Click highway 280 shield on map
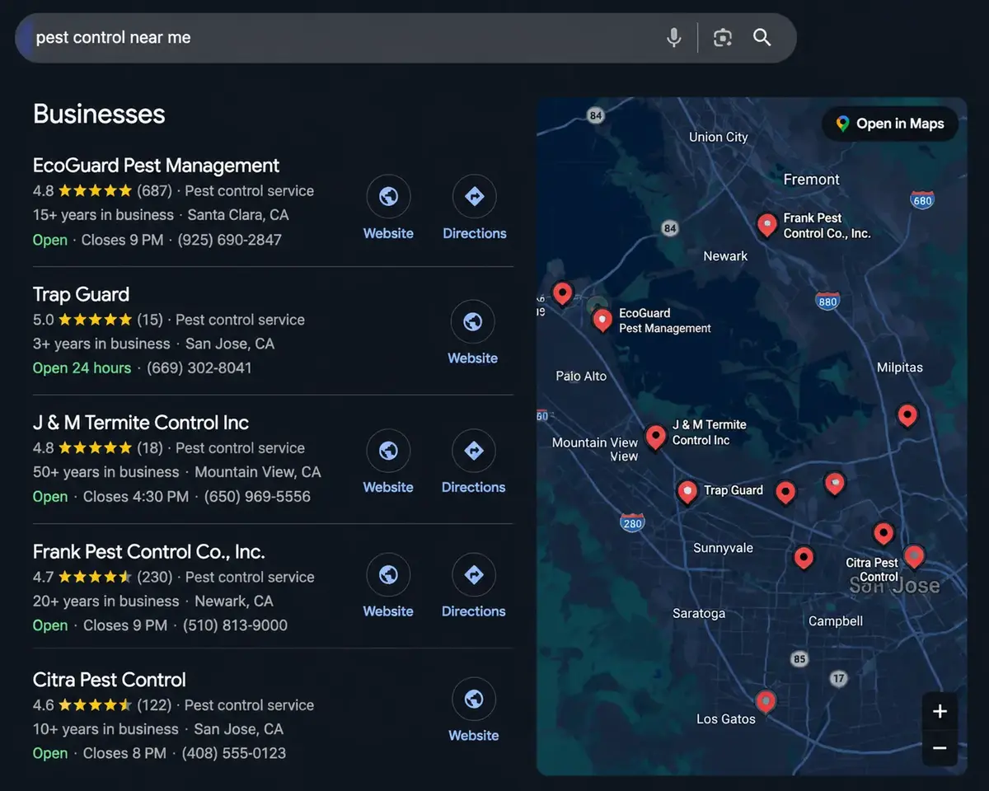 click(632, 522)
